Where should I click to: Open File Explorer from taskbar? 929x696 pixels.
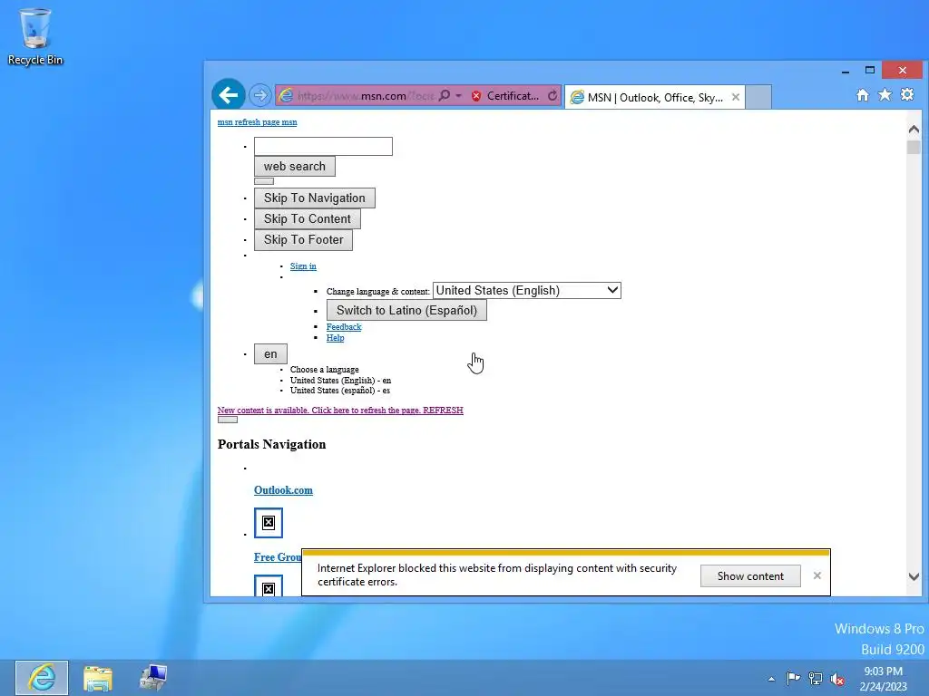(98, 678)
